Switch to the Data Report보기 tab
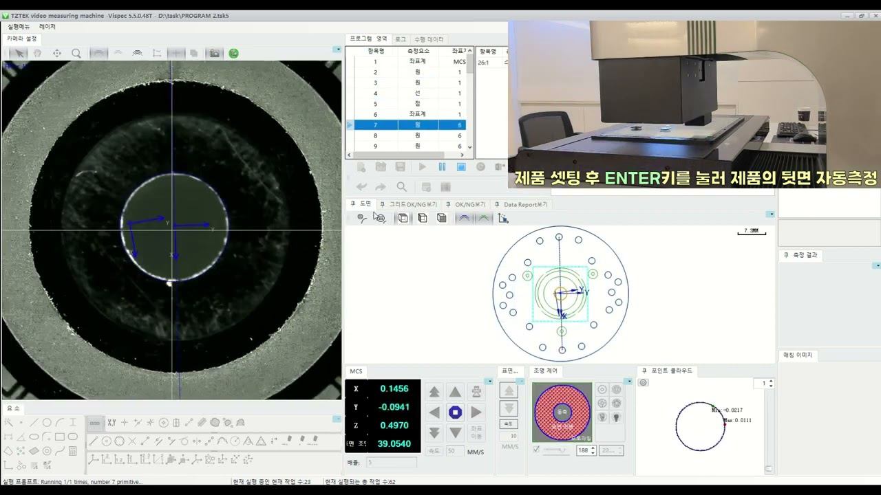881x495 pixels. coord(525,204)
